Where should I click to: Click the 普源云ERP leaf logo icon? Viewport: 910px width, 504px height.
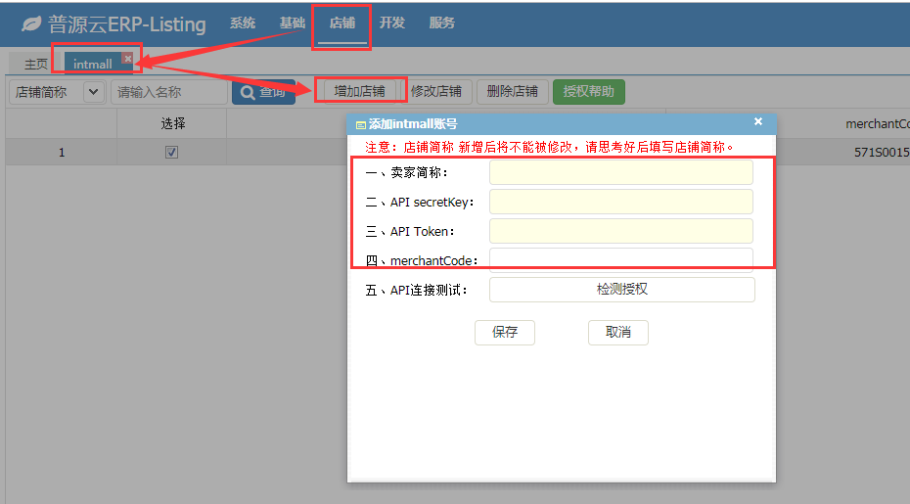point(31,23)
